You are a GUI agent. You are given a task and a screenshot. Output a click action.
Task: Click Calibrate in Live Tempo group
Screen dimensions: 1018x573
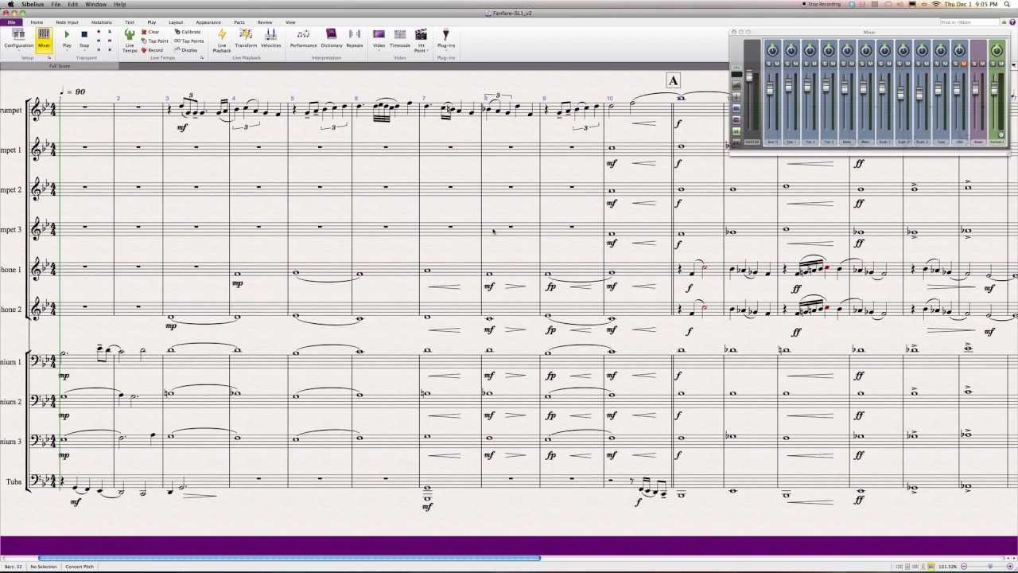(187, 32)
